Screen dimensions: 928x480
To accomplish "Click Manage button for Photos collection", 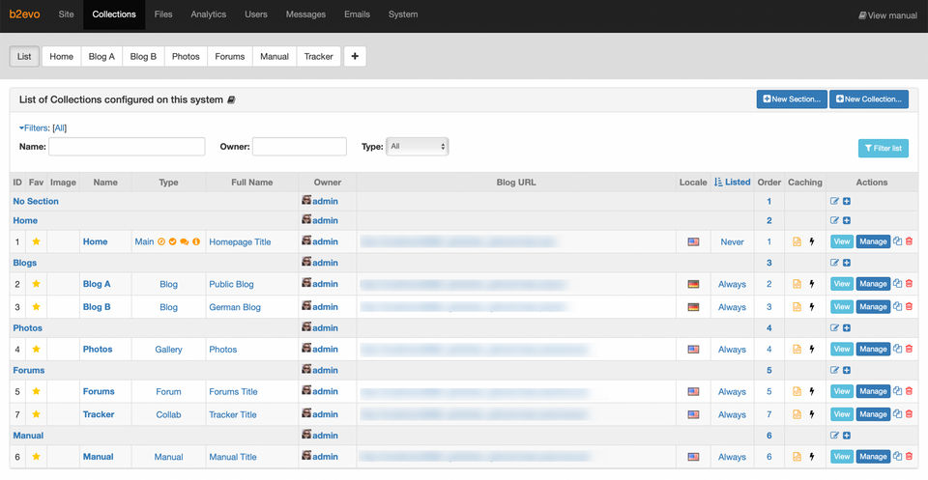I will coord(873,350).
